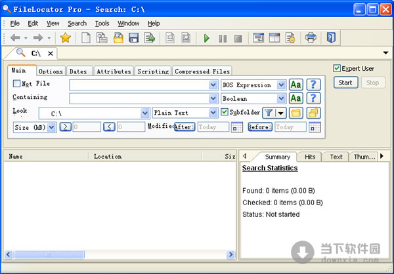The image size is (394, 274).
Task: Close the C:\ search tab
Action: pos(51,54)
